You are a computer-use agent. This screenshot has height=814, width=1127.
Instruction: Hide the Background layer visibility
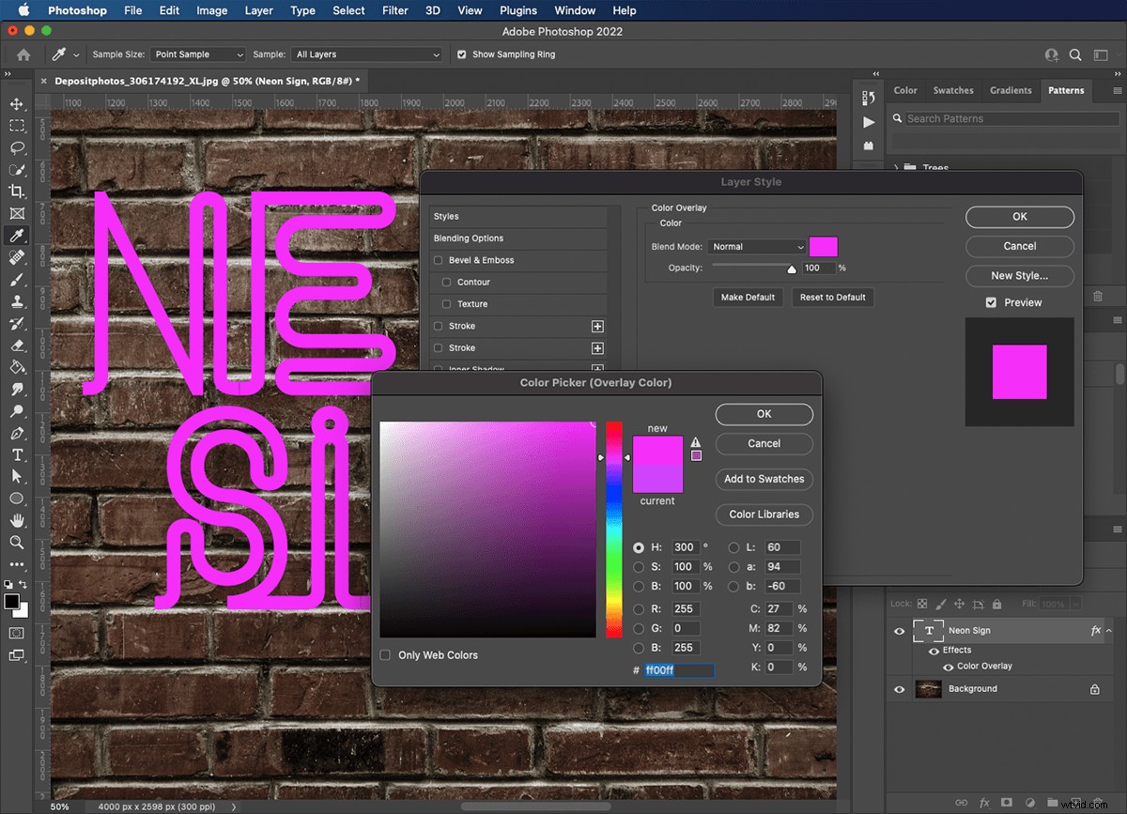point(899,688)
